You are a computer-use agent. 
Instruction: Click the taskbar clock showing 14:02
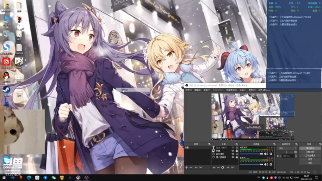tap(306, 177)
